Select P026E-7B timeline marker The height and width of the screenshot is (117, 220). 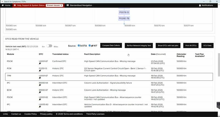point(124,18)
